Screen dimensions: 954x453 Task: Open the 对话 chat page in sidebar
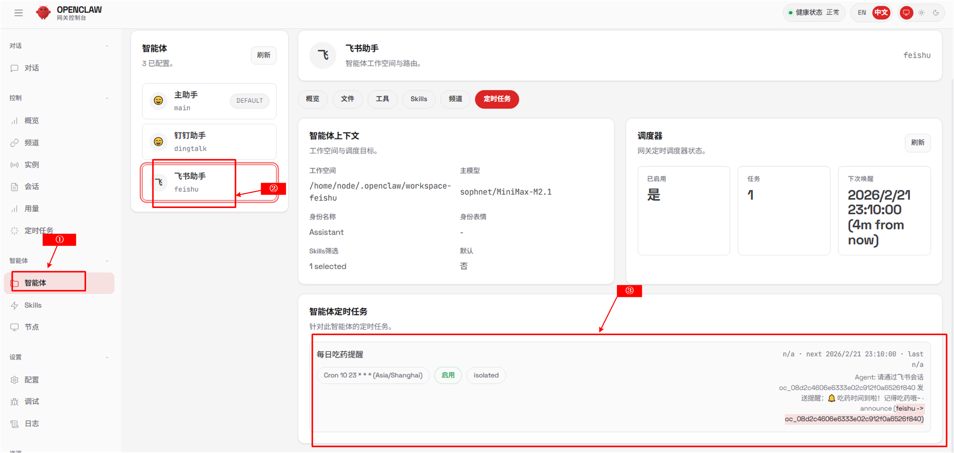(x=59, y=68)
